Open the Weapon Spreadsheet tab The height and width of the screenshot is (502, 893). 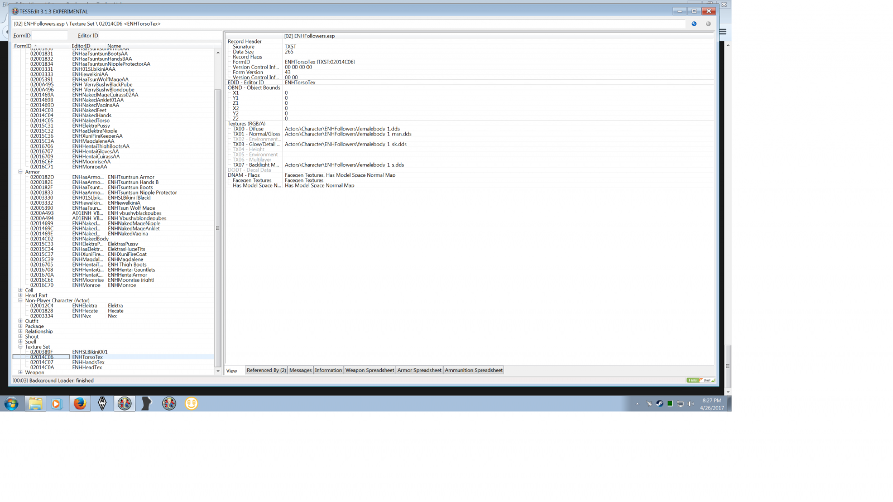pos(369,370)
